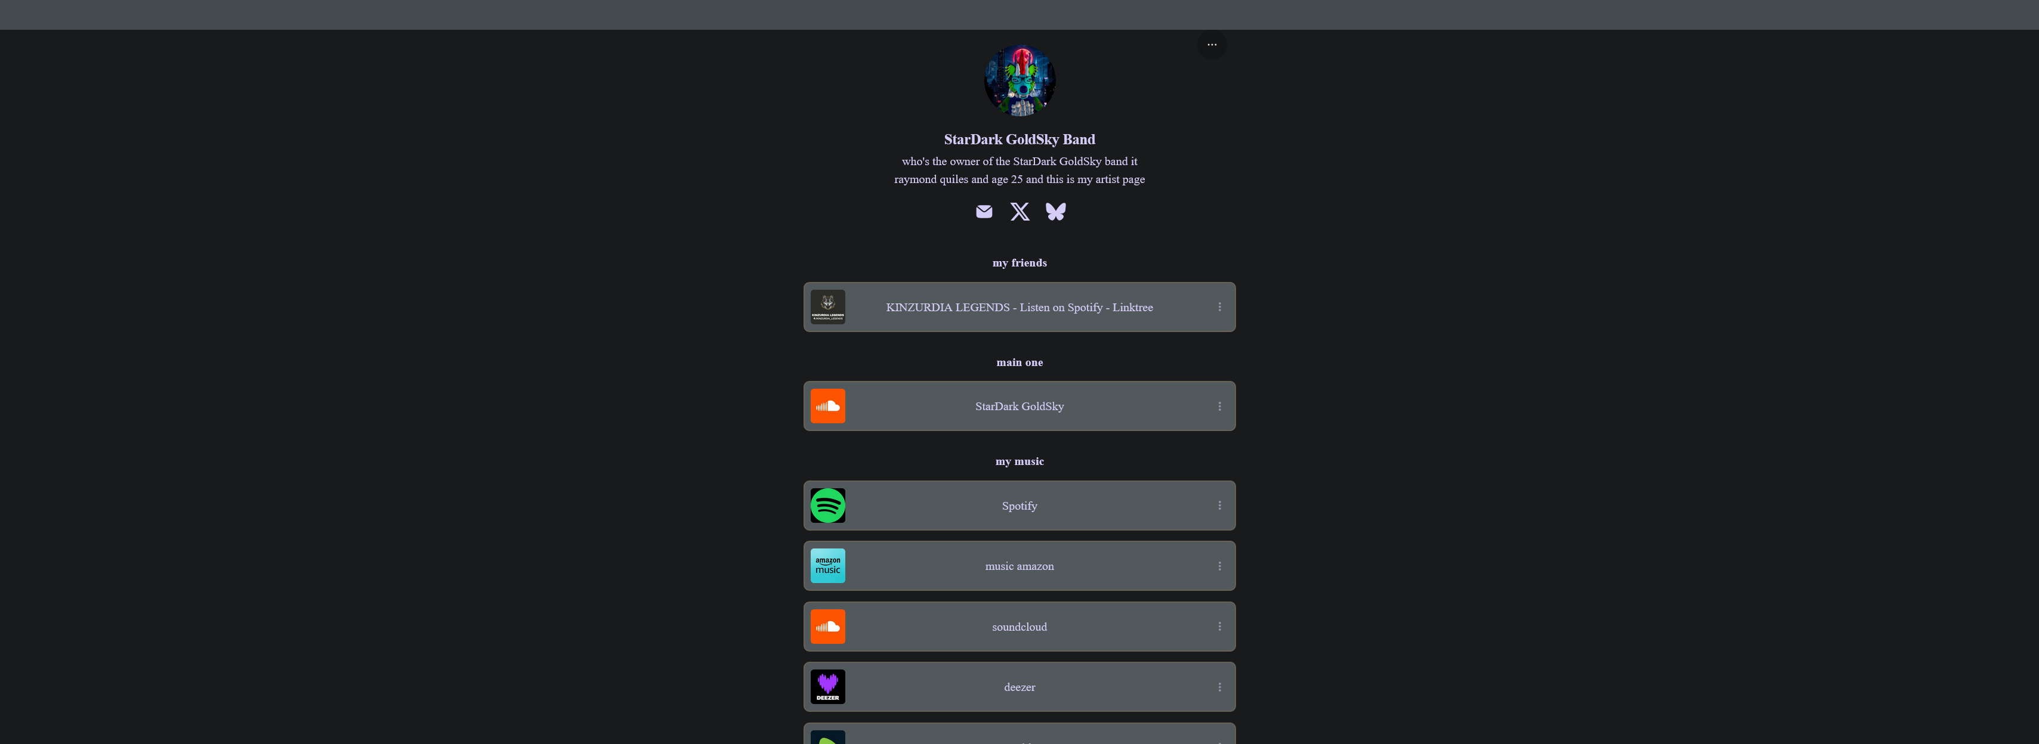Open options menu for deezer link
The image size is (2039, 744).
pos(1219,687)
